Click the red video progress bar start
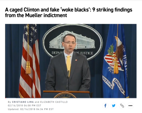This screenshot has width=142, height=113. coord(6,98)
